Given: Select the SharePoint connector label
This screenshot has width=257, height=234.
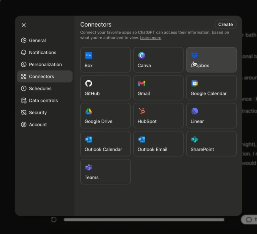Looking at the screenshot, I should pos(202,149).
